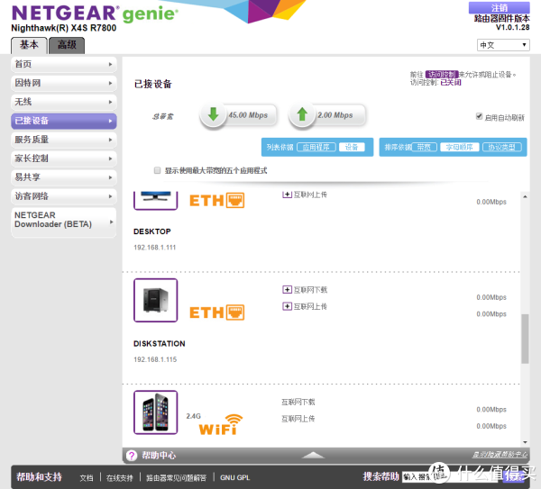Click 已关闭 access control link

[x=451, y=82]
